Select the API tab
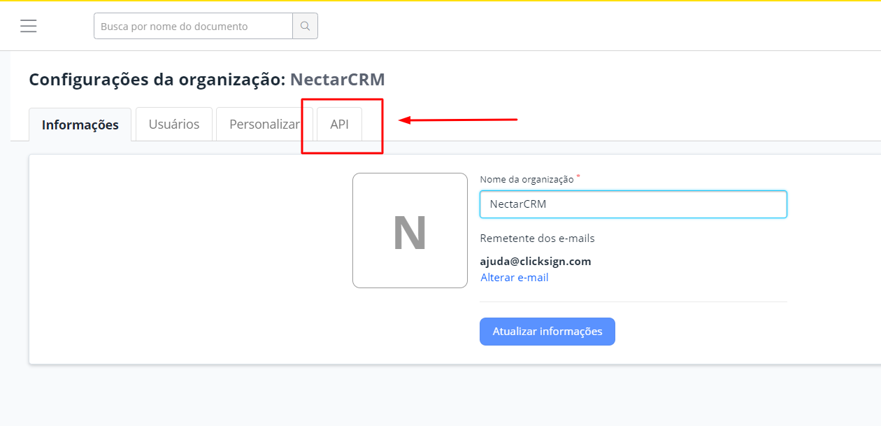 [339, 125]
